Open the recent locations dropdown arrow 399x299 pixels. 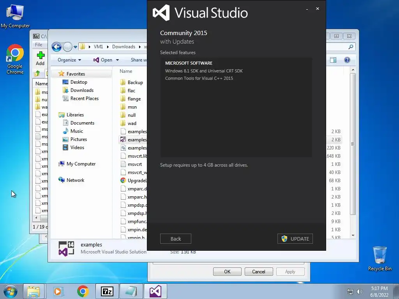[x=75, y=47]
